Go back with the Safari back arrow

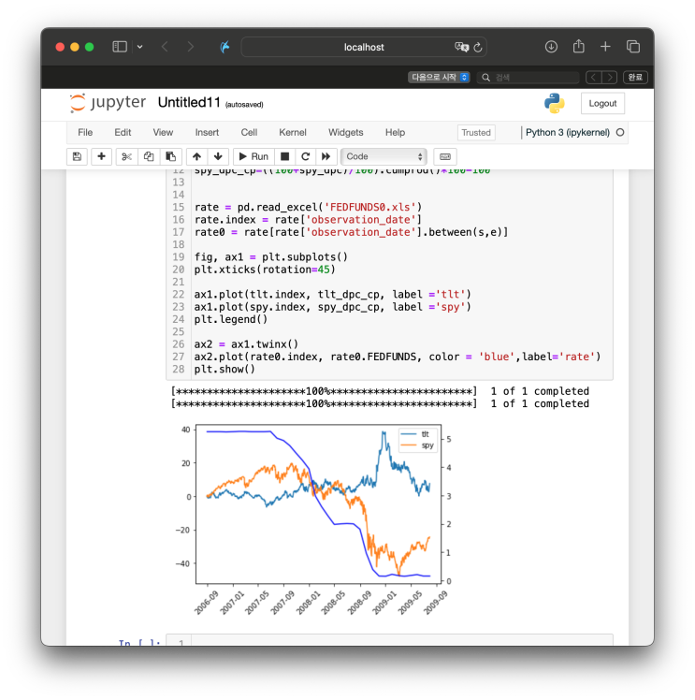[165, 47]
